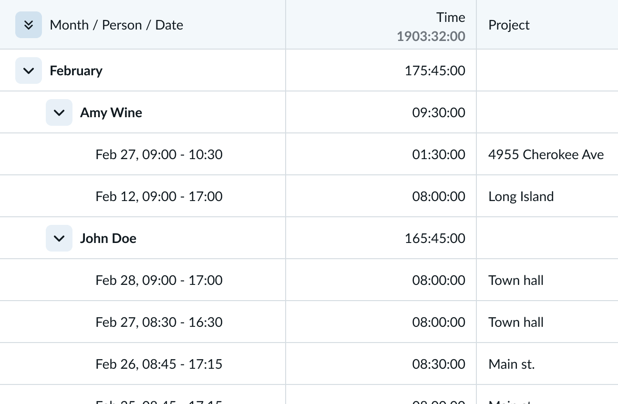Click the Main st. project cell

point(511,364)
